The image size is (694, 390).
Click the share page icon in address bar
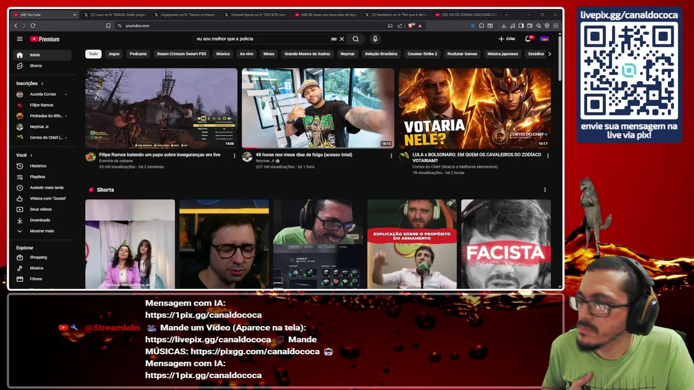pos(400,25)
